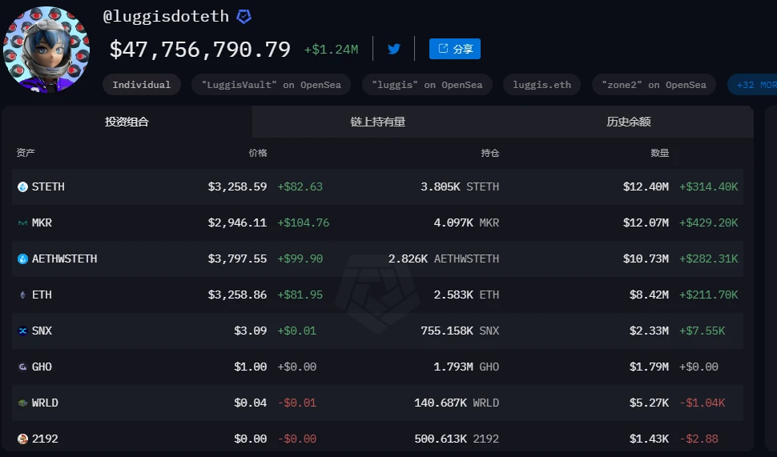Click the GHO token icon
The height and width of the screenshot is (457, 777).
coord(22,367)
